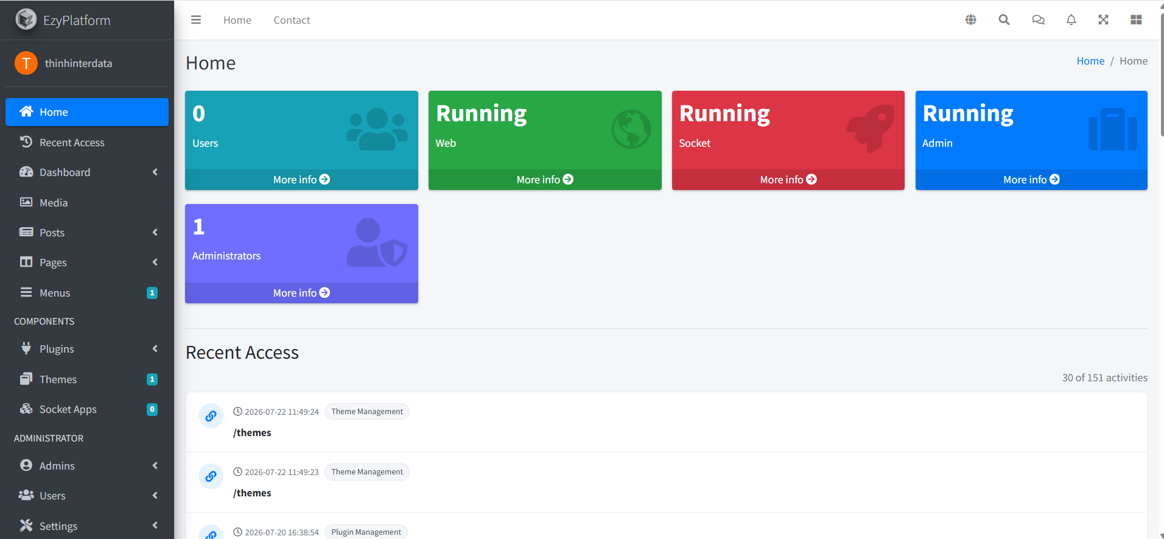Open Themes in the sidebar

click(87, 379)
